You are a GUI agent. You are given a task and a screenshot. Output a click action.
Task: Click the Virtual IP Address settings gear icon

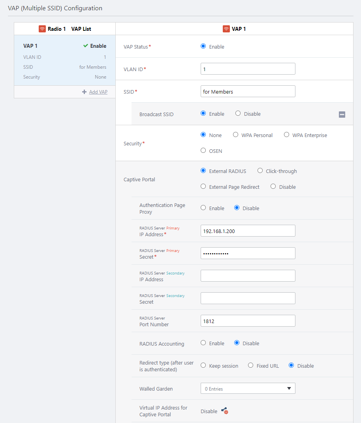point(225,411)
